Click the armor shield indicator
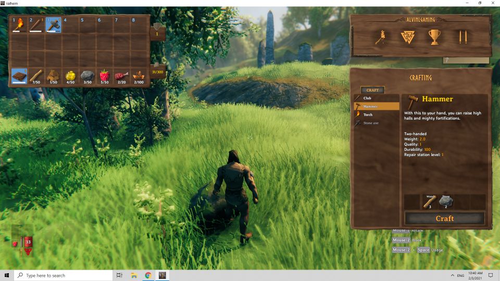The width and height of the screenshot is (500, 281). [157, 30]
